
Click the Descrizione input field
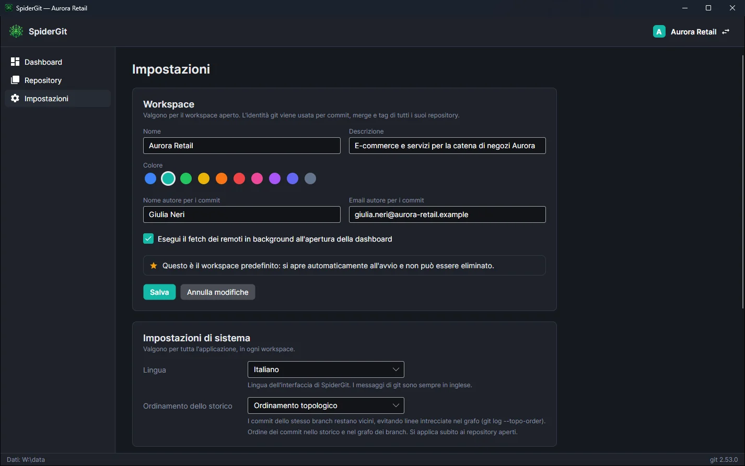pos(447,146)
